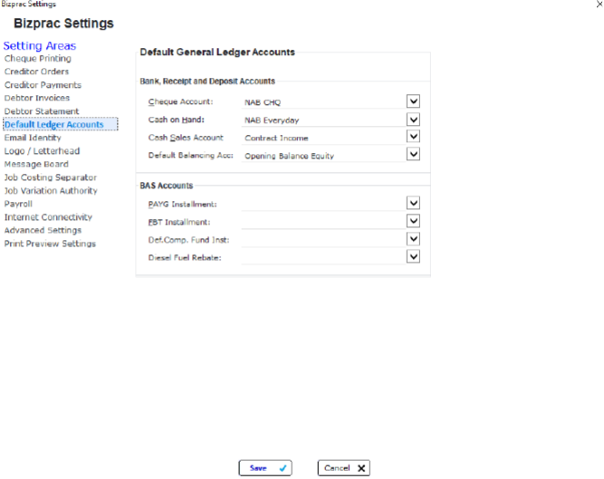Expand the PAYG Installment dropdown
The width and height of the screenshot is (604, 479).
point(413,203)
